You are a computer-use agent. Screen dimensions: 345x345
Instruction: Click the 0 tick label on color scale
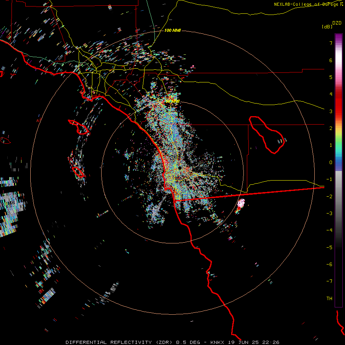(331, 163)
